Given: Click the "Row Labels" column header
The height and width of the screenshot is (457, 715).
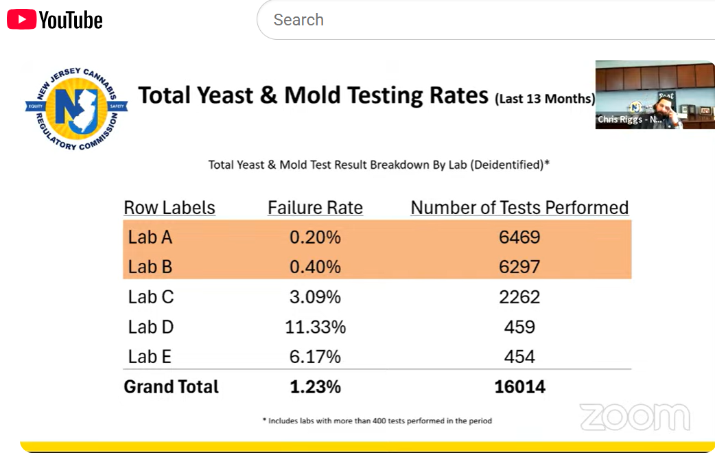Looking at the screenshot, I should click(169, 208).
